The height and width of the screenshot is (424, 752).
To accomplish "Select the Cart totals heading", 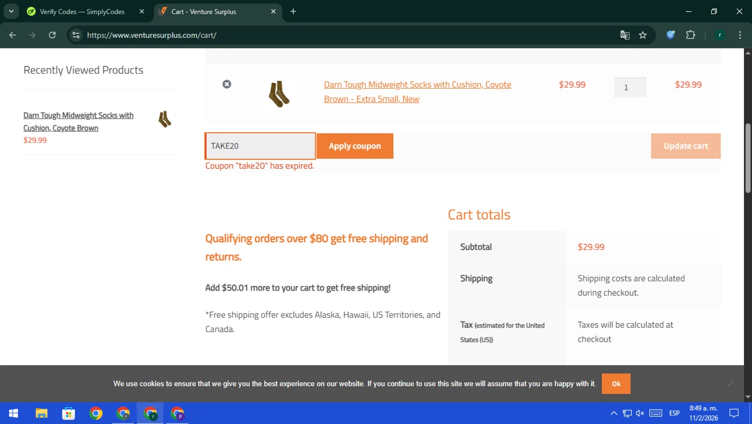I will coord(479,215).
